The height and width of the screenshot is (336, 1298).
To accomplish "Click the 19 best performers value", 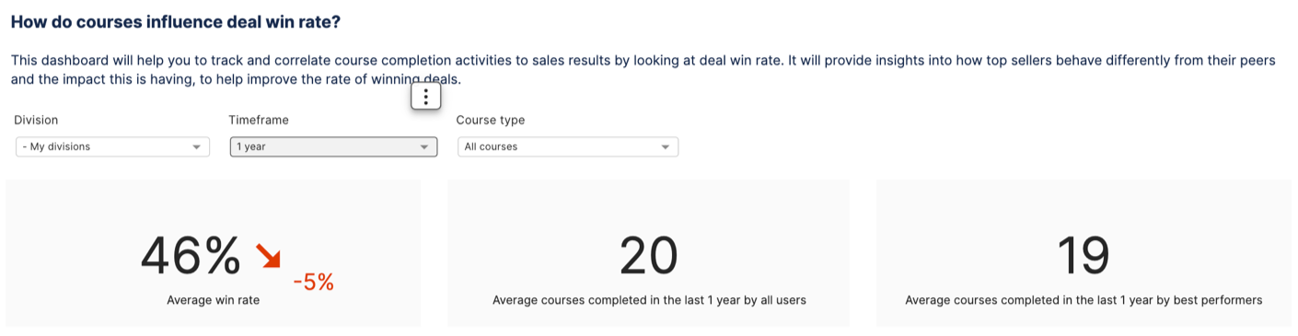I will point(1084,255).
